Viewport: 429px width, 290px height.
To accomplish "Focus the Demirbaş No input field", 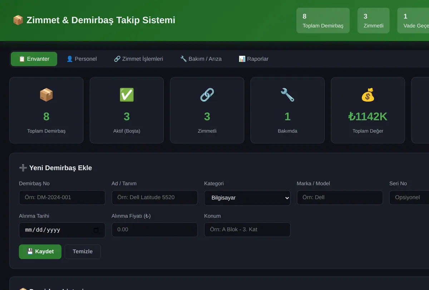I will coord(62,197).
